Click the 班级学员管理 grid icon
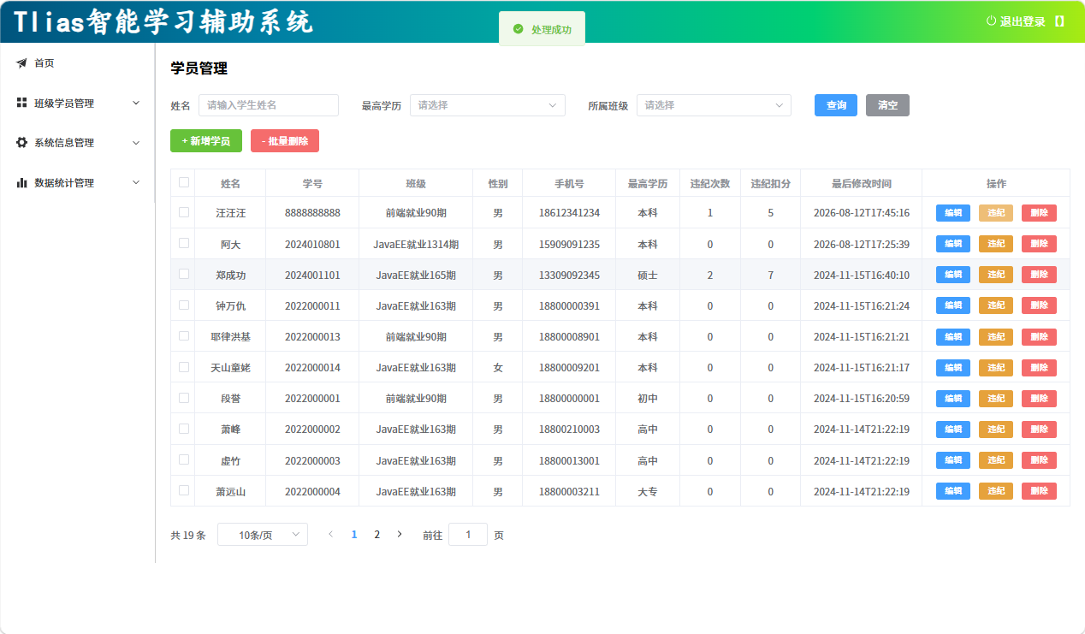Viewport: 1085px width, 634px height. (x=22, y=103)
